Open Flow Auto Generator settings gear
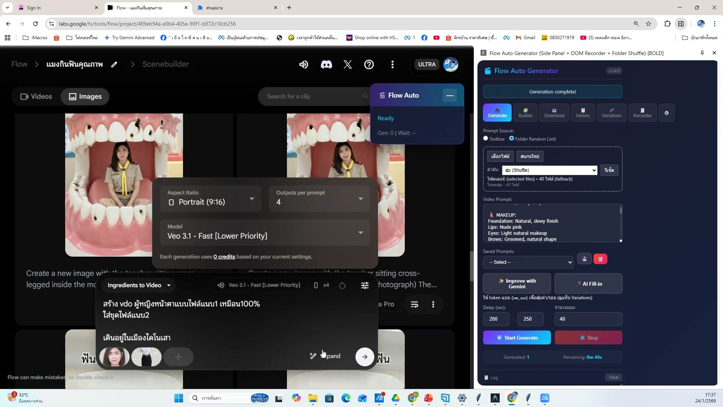The image size is (723, 407). pyautogui.click(x=667, y=113)
